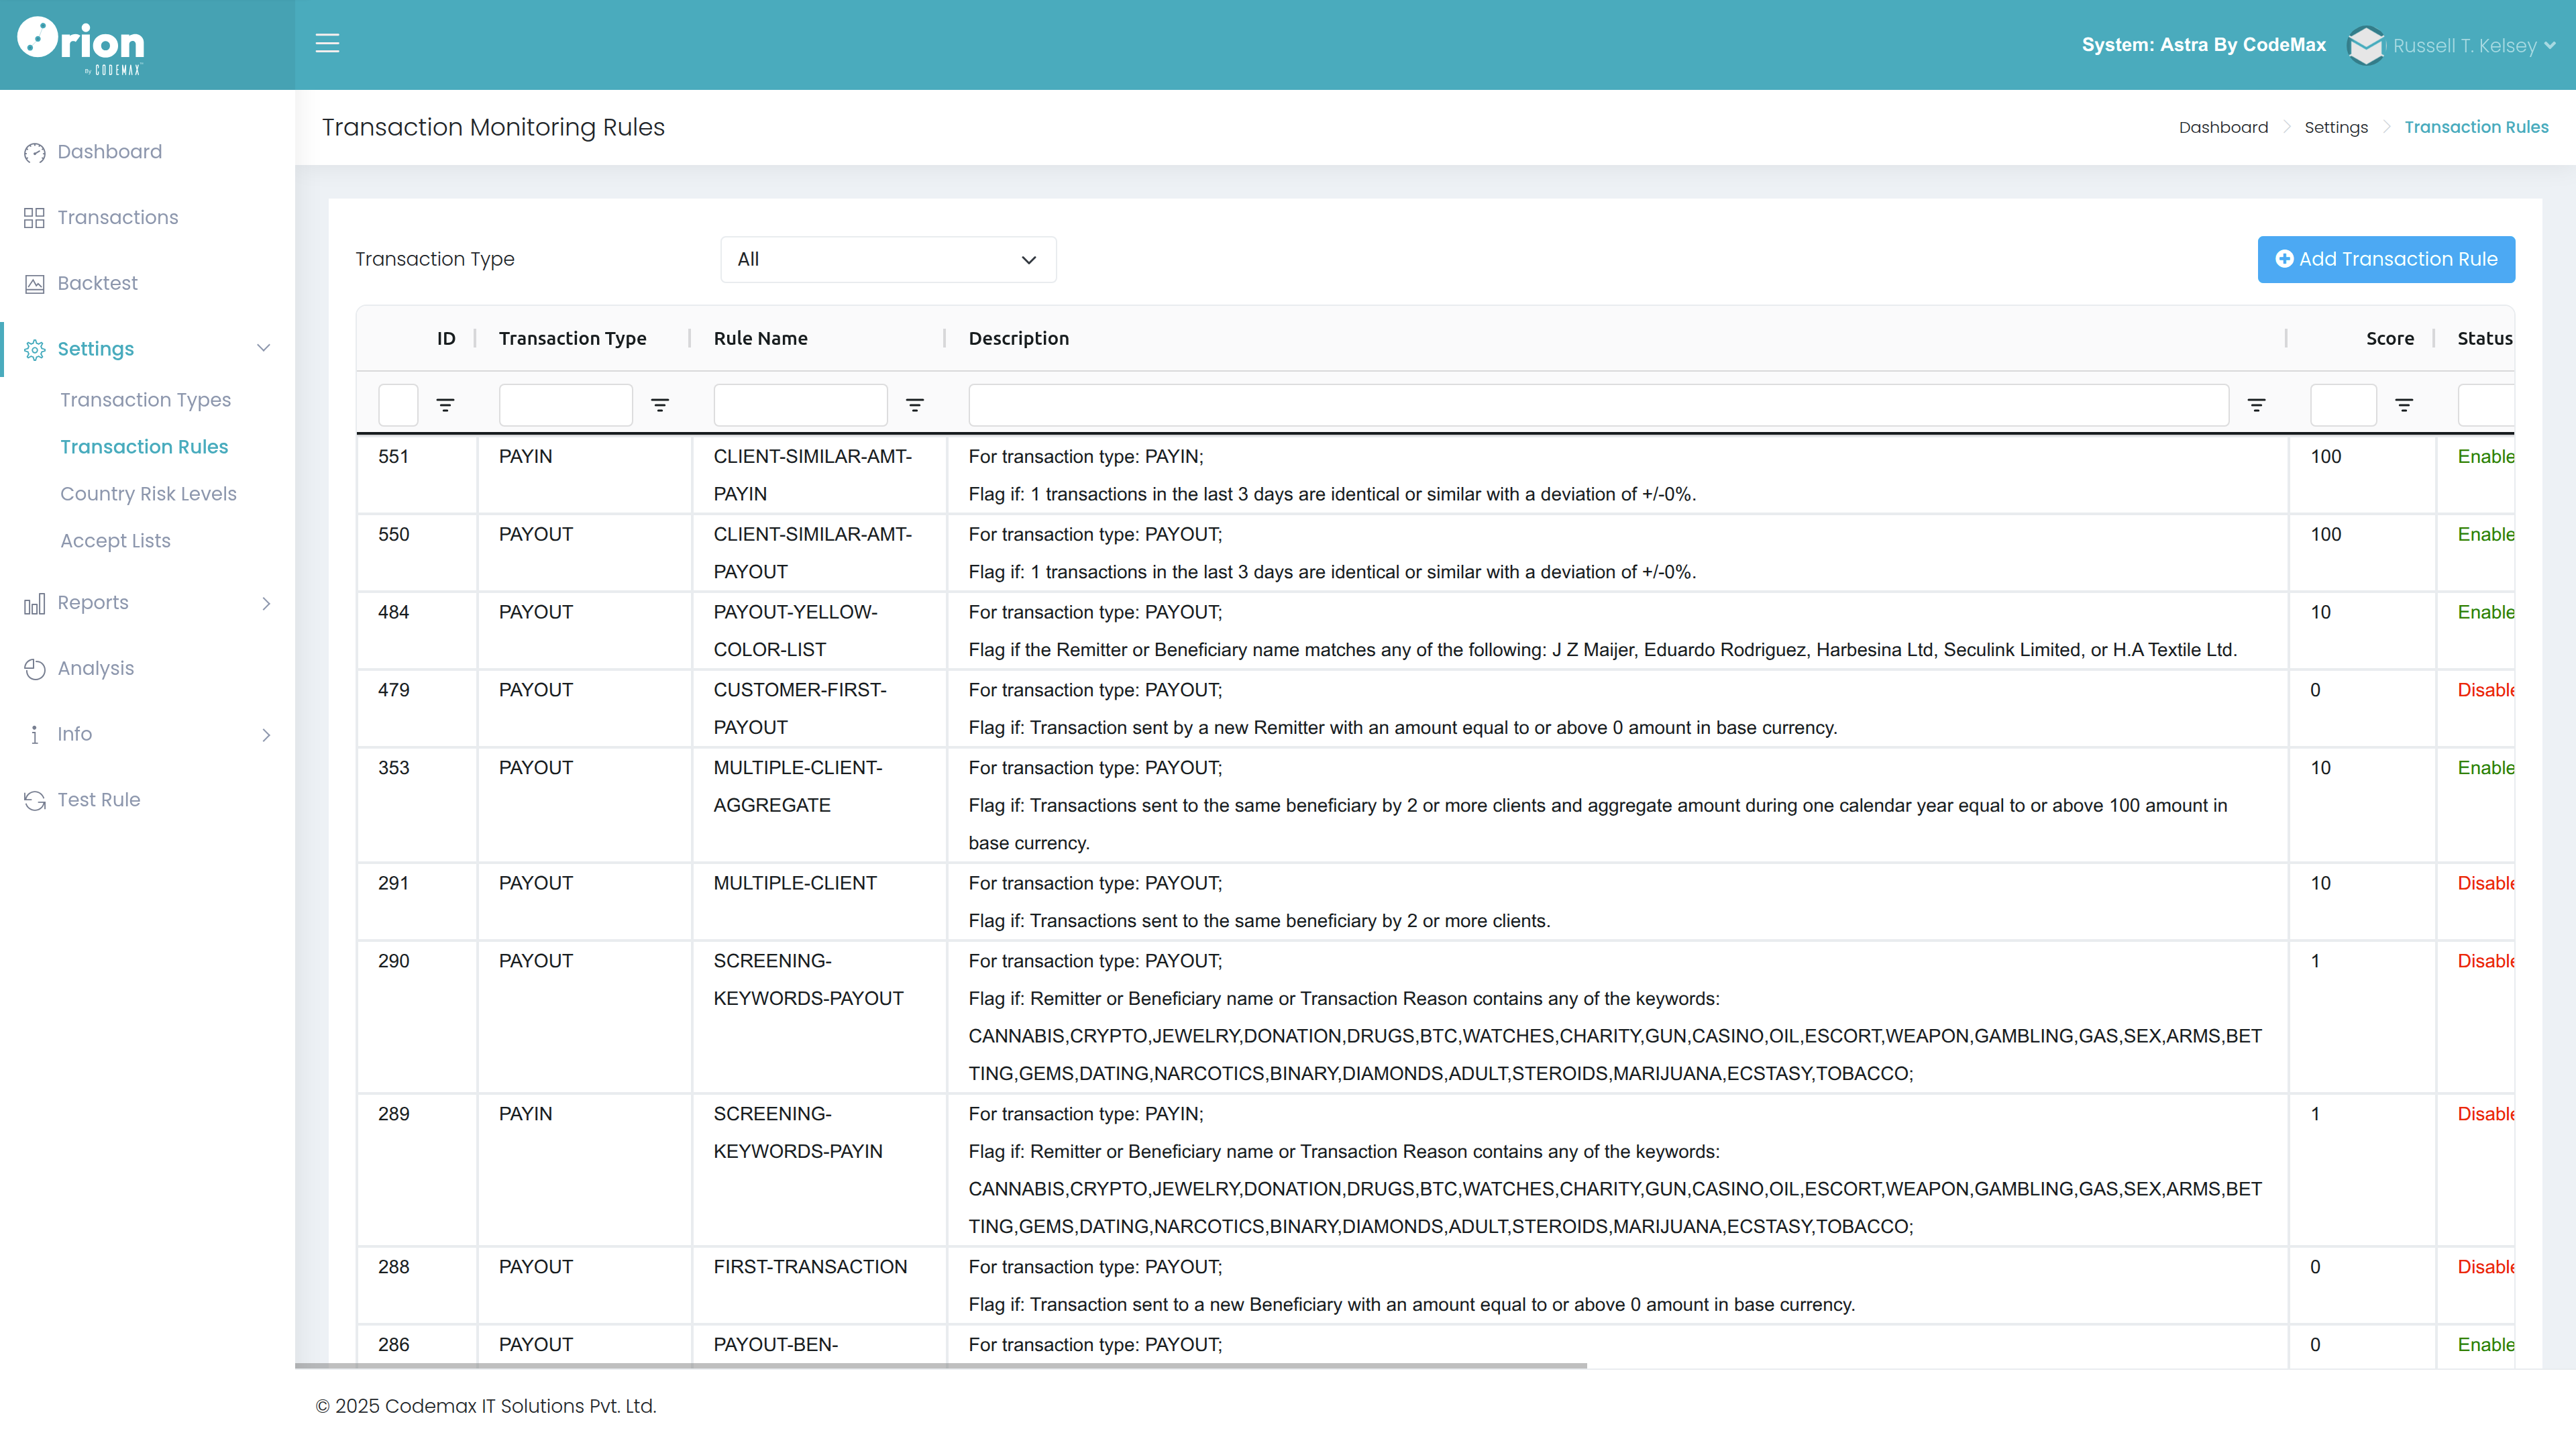Open the Rule Name column filter icon
The width and height of the screenshot is (2576, 1449).
point(915,405)
